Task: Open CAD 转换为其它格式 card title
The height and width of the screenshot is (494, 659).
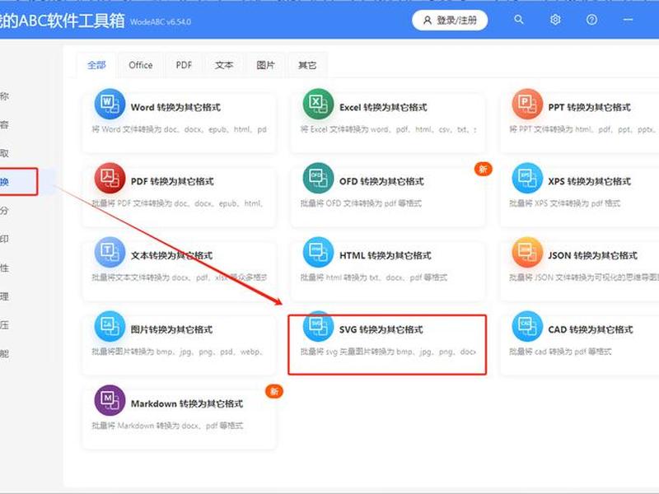Action: coord(591,329)
